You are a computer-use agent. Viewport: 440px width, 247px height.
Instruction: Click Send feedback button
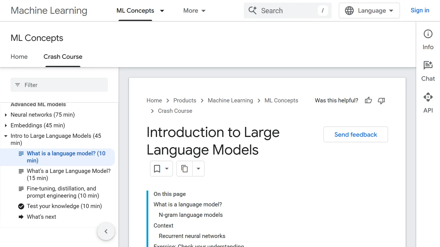(x=356, y=134)
